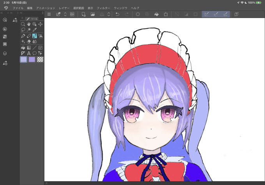Select the Move layer four-arrow tool
This screenshot has height=185, width=265.
(x=41, y=24)
